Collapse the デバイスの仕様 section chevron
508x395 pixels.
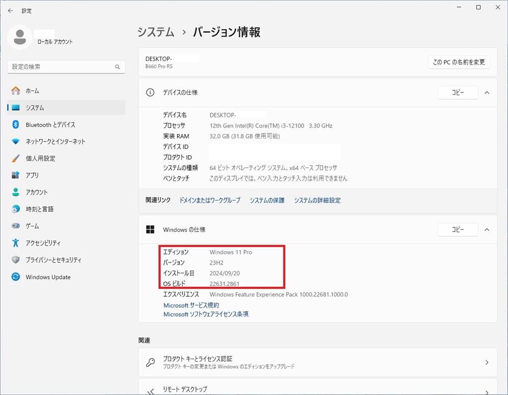point(487,92)
